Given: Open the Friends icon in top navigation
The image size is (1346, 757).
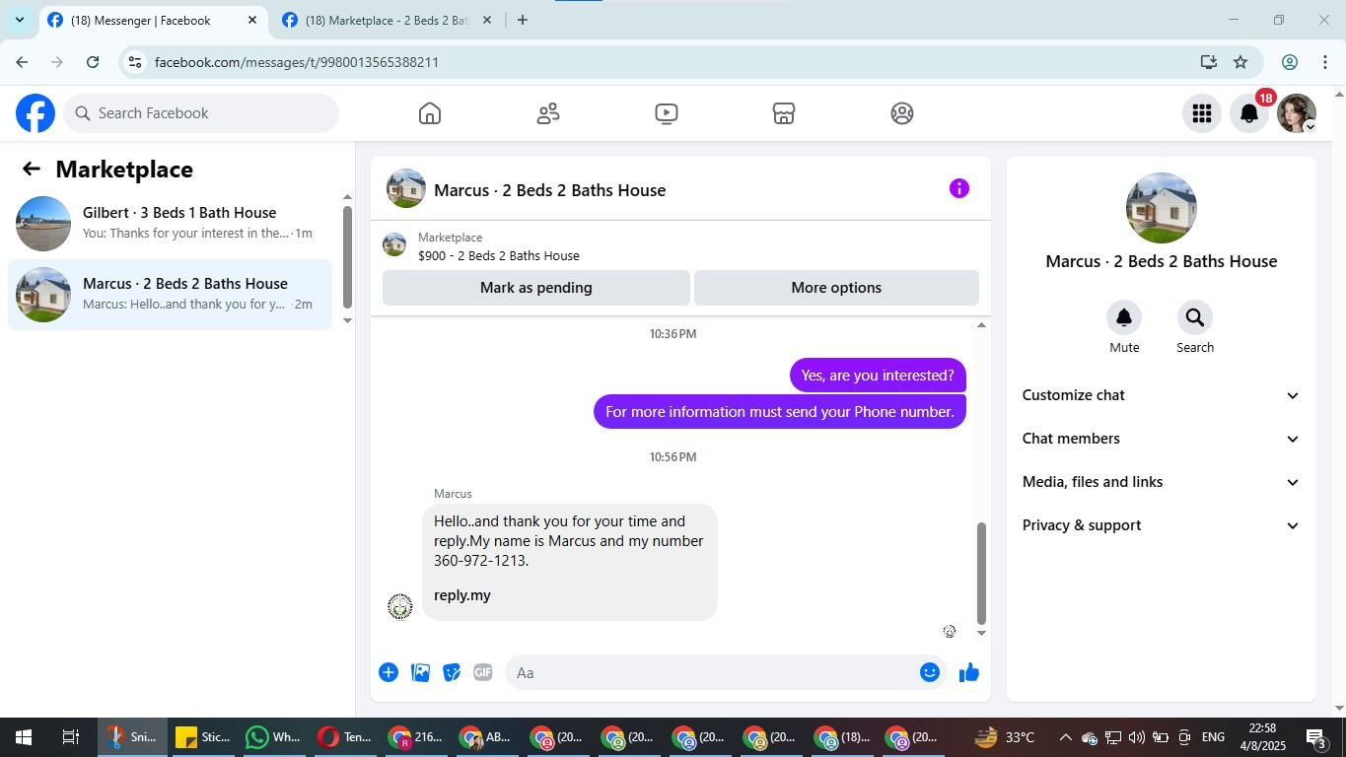Looking at the screenshot, I should tap(548, 113).
